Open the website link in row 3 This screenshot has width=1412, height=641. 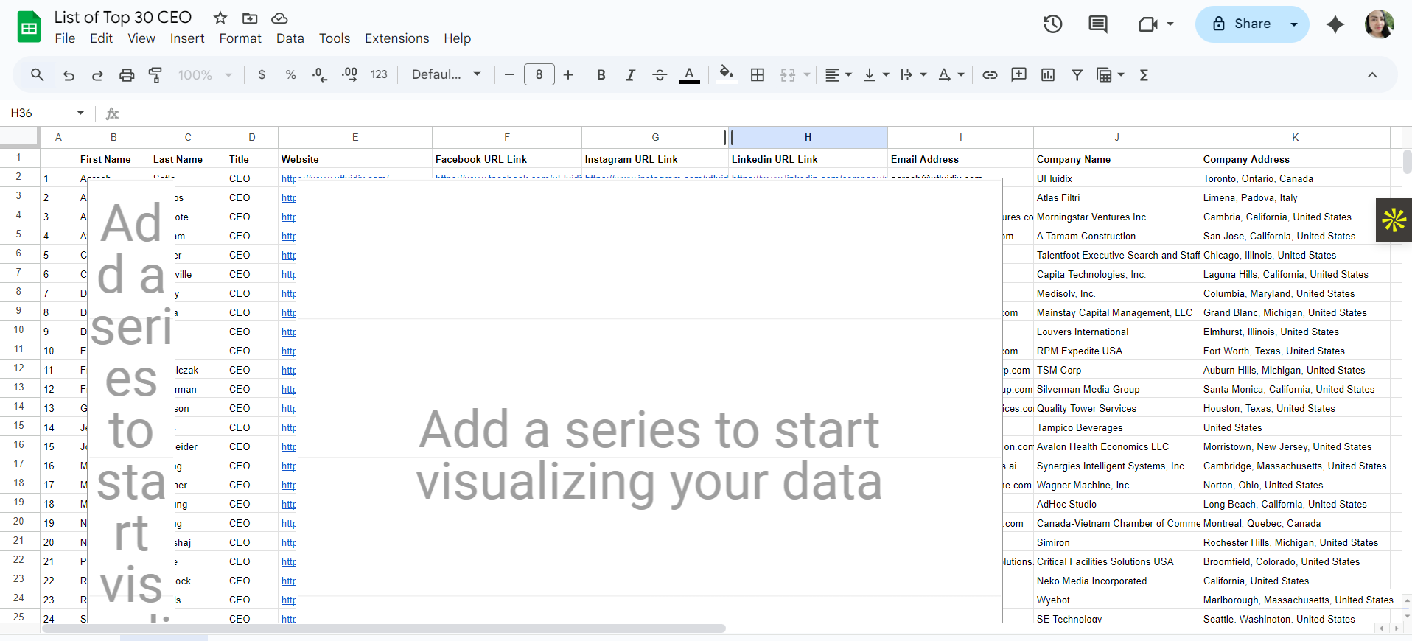(x=288, y=198)
